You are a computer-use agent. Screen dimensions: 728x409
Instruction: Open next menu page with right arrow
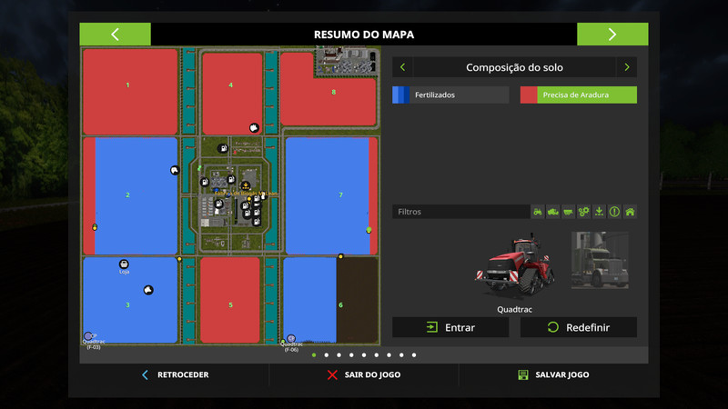612,35
